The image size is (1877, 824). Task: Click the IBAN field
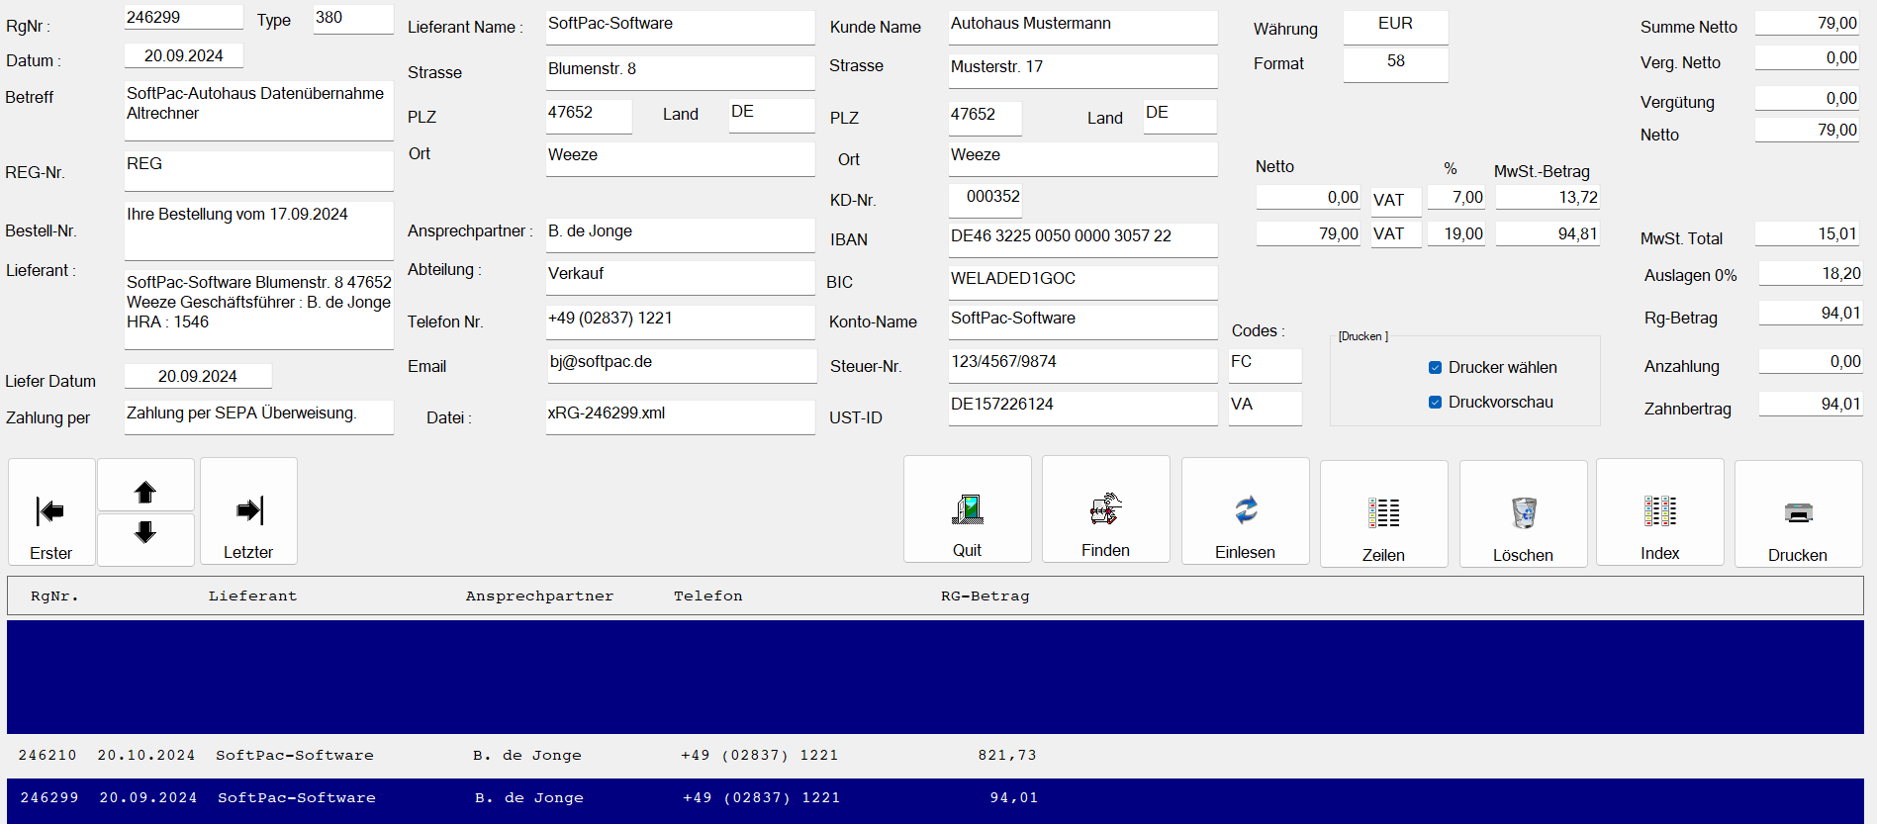point(1083,240)
